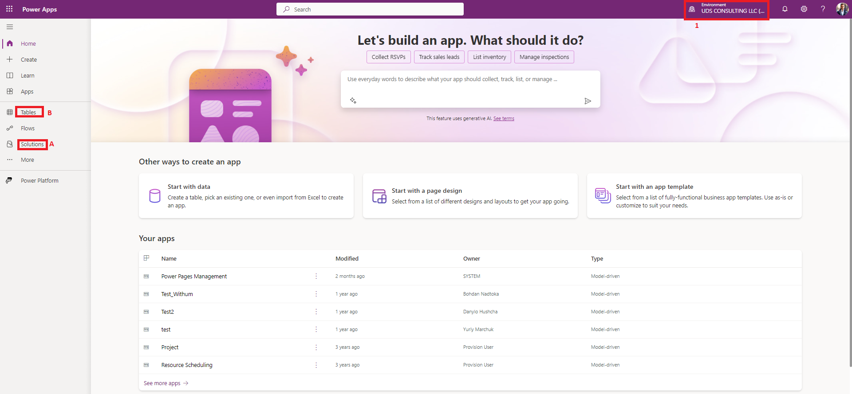This screenshot has height=394, width=852.
Task: Click the app description prompt field
Action: tap(470, 89)
